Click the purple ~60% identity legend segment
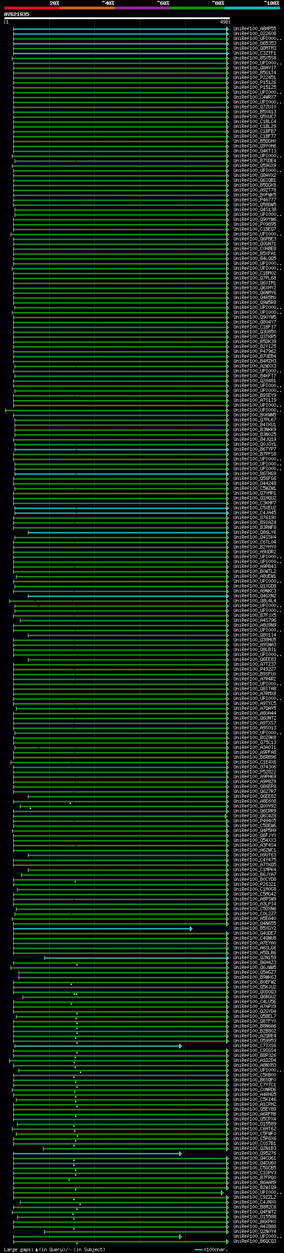The width and height of the screenshot is (284, 1253). click(x=142, y=8)
